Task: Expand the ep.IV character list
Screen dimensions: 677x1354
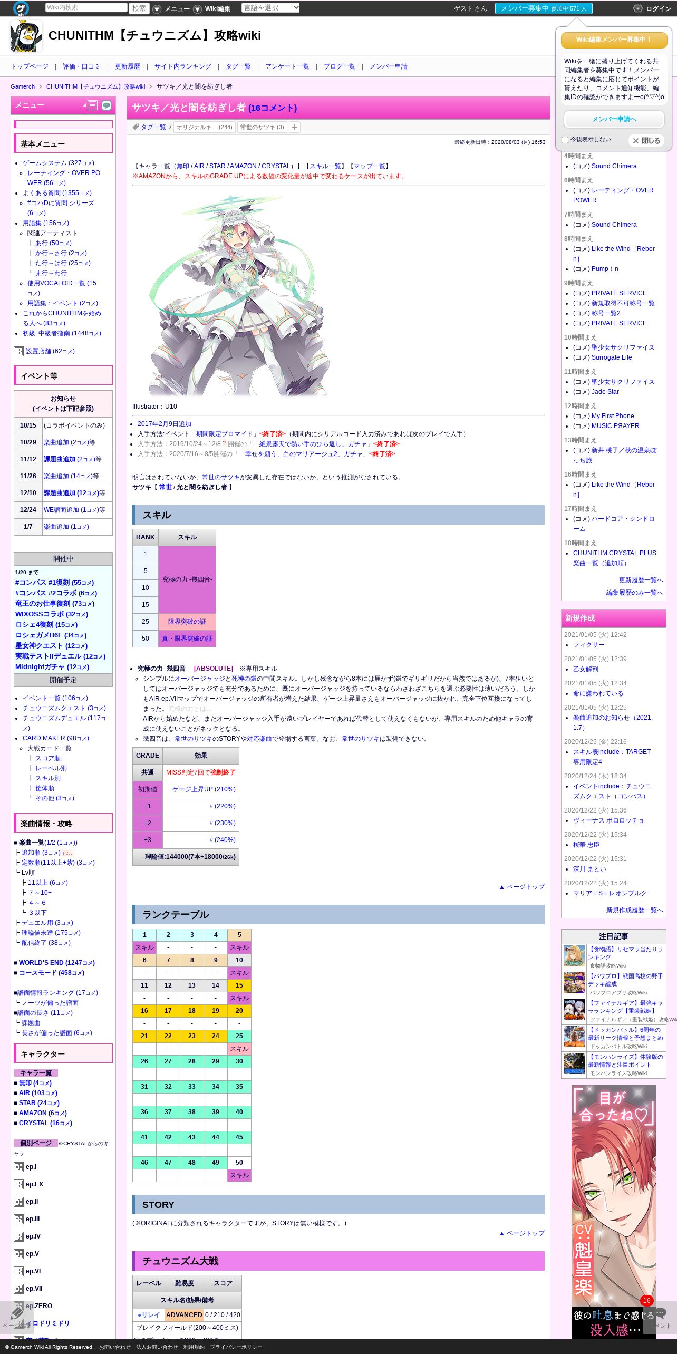Action: [x=18, y=1236]
